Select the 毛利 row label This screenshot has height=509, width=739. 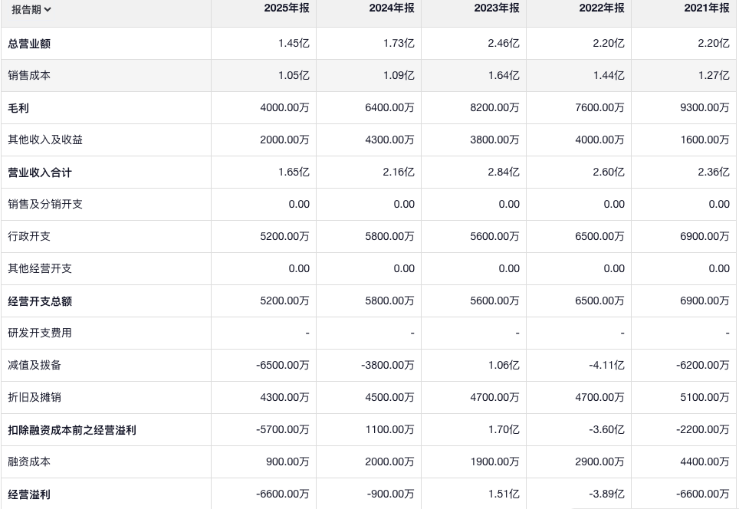tap(18, 108)
